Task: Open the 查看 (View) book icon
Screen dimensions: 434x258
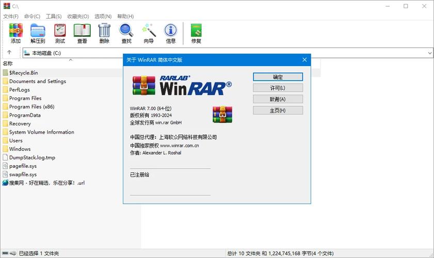Action: 82,33
